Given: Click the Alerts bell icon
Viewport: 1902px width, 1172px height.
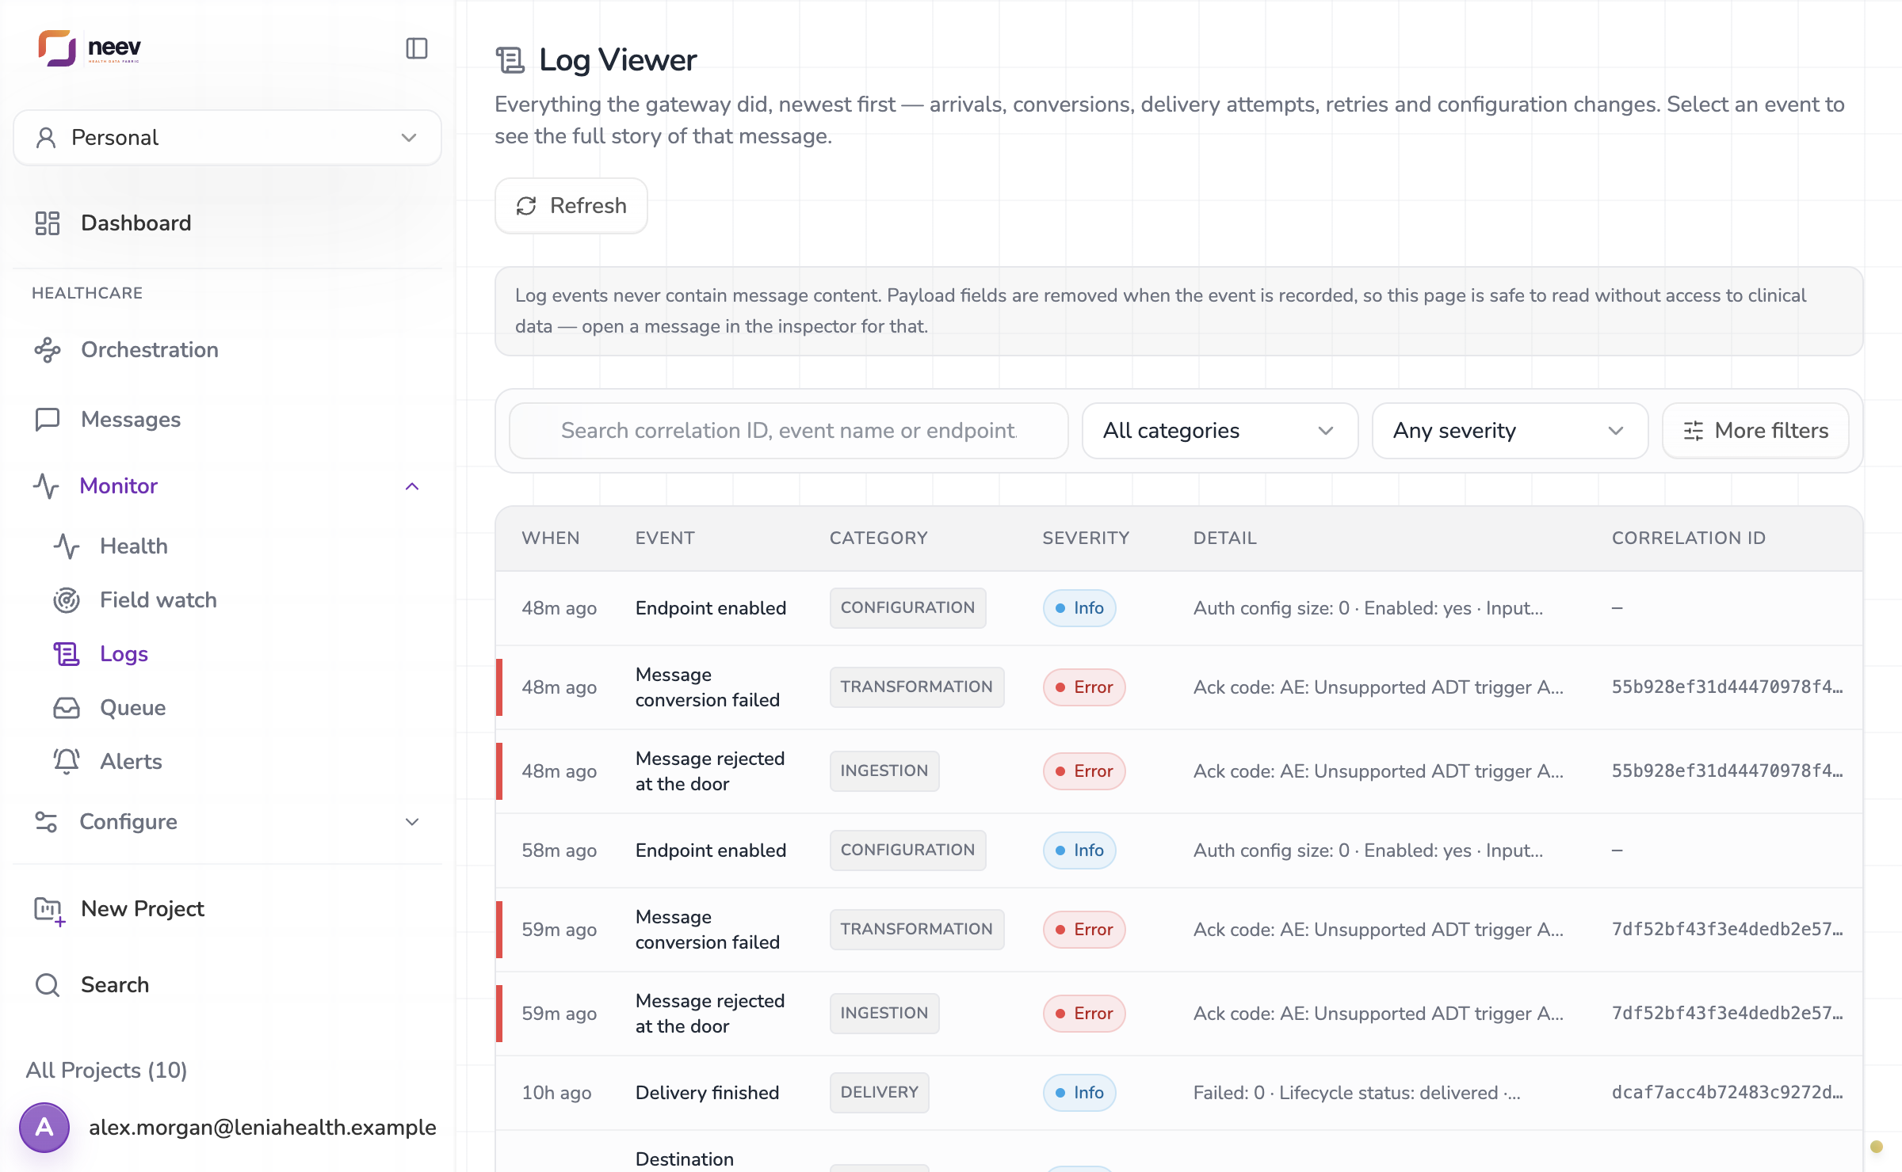Looking at the screenshot, I should pos(67,762).
